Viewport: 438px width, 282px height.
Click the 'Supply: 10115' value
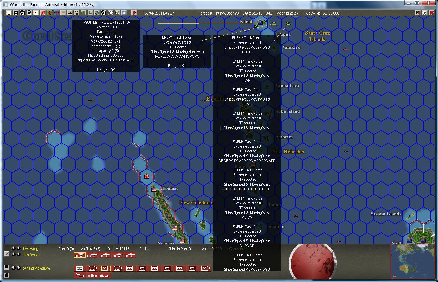[x=118, y=249]
